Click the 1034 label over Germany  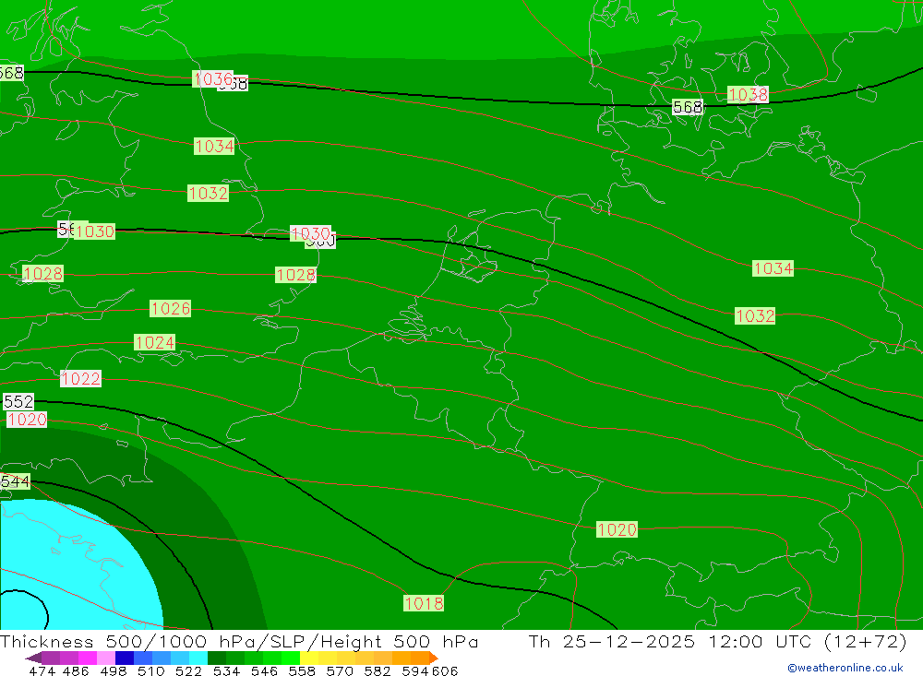(773, 268)
